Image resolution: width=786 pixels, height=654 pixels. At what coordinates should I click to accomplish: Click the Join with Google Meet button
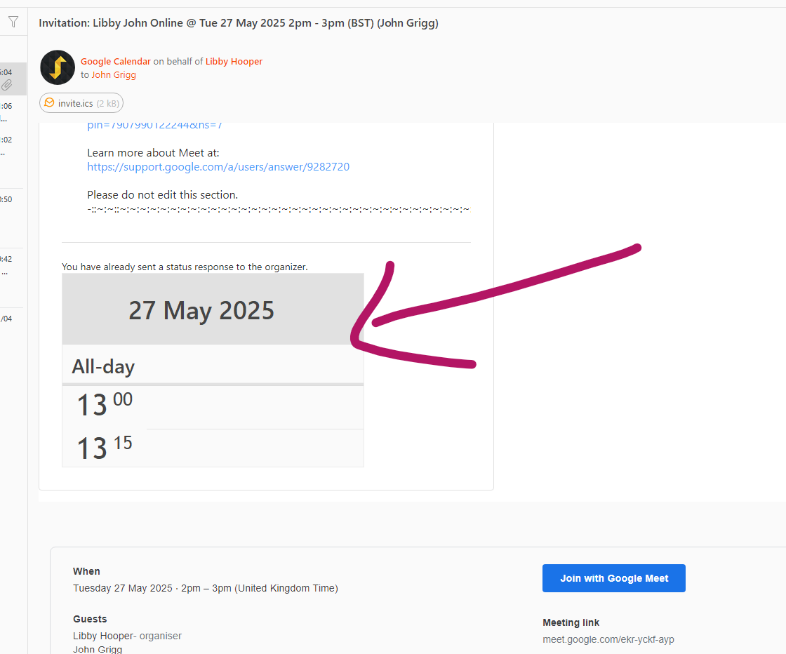[x=613, y=578]
